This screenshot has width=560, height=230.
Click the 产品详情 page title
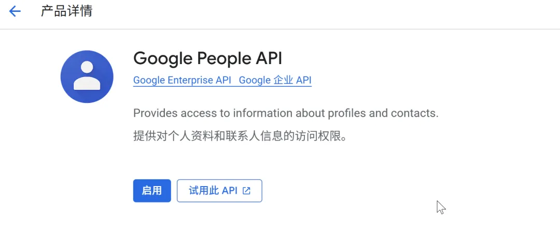click(66, 11)
